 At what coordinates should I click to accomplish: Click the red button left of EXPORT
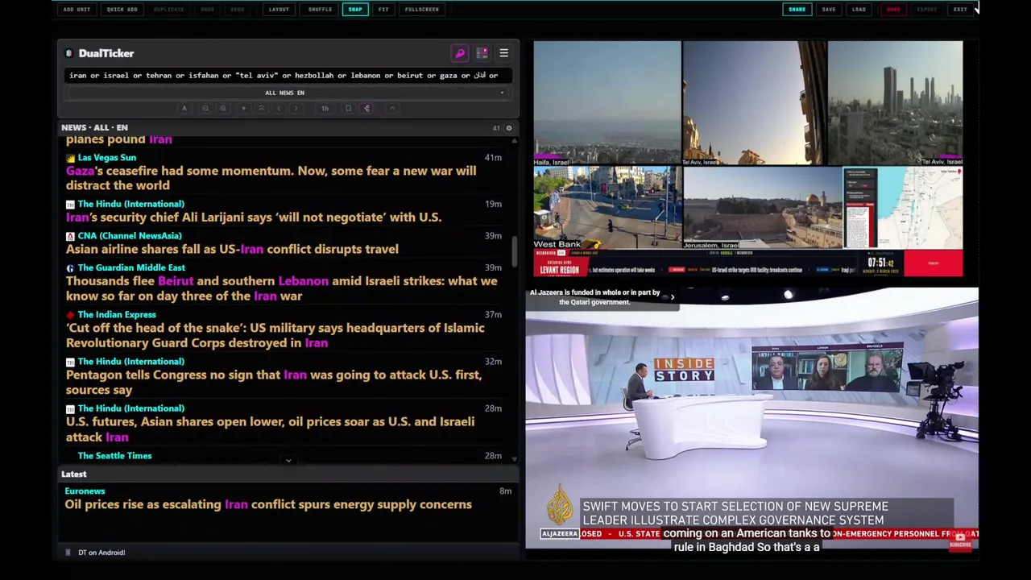point(893,10)
